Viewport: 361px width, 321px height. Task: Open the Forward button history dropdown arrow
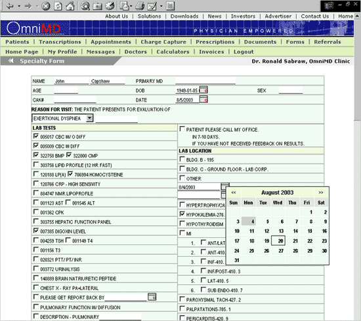[x=37, y=6]
